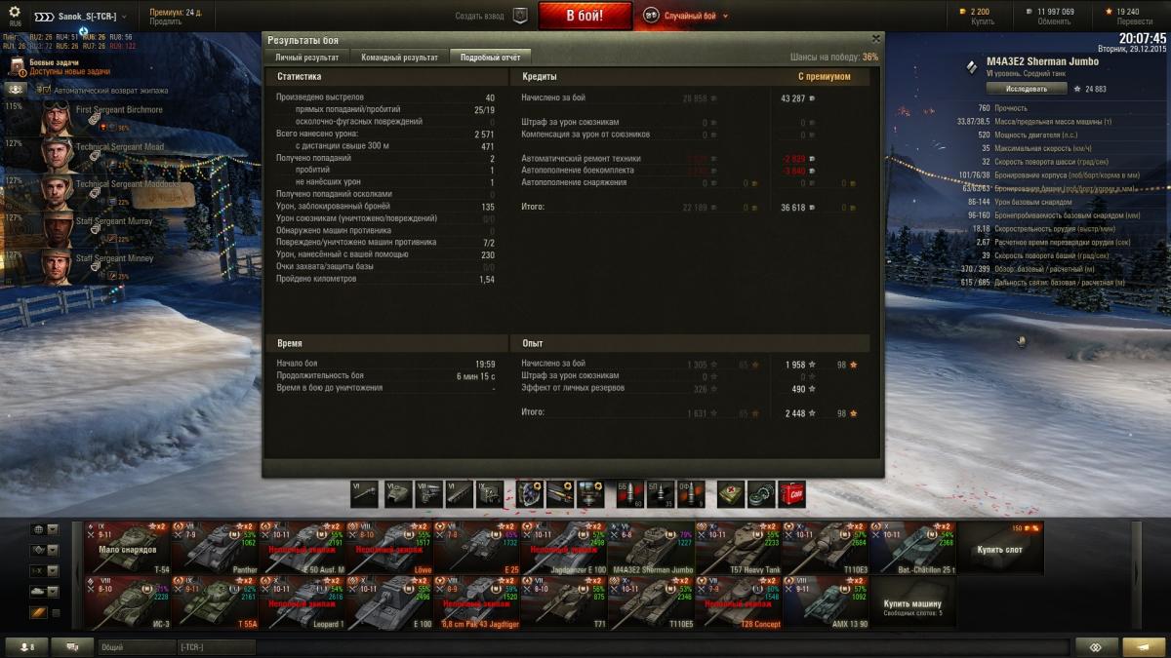Toggle the favorite vehicle filter in carousel
Image resolution: width=1171 pixels, height=658 pixels.
[45, 591]
